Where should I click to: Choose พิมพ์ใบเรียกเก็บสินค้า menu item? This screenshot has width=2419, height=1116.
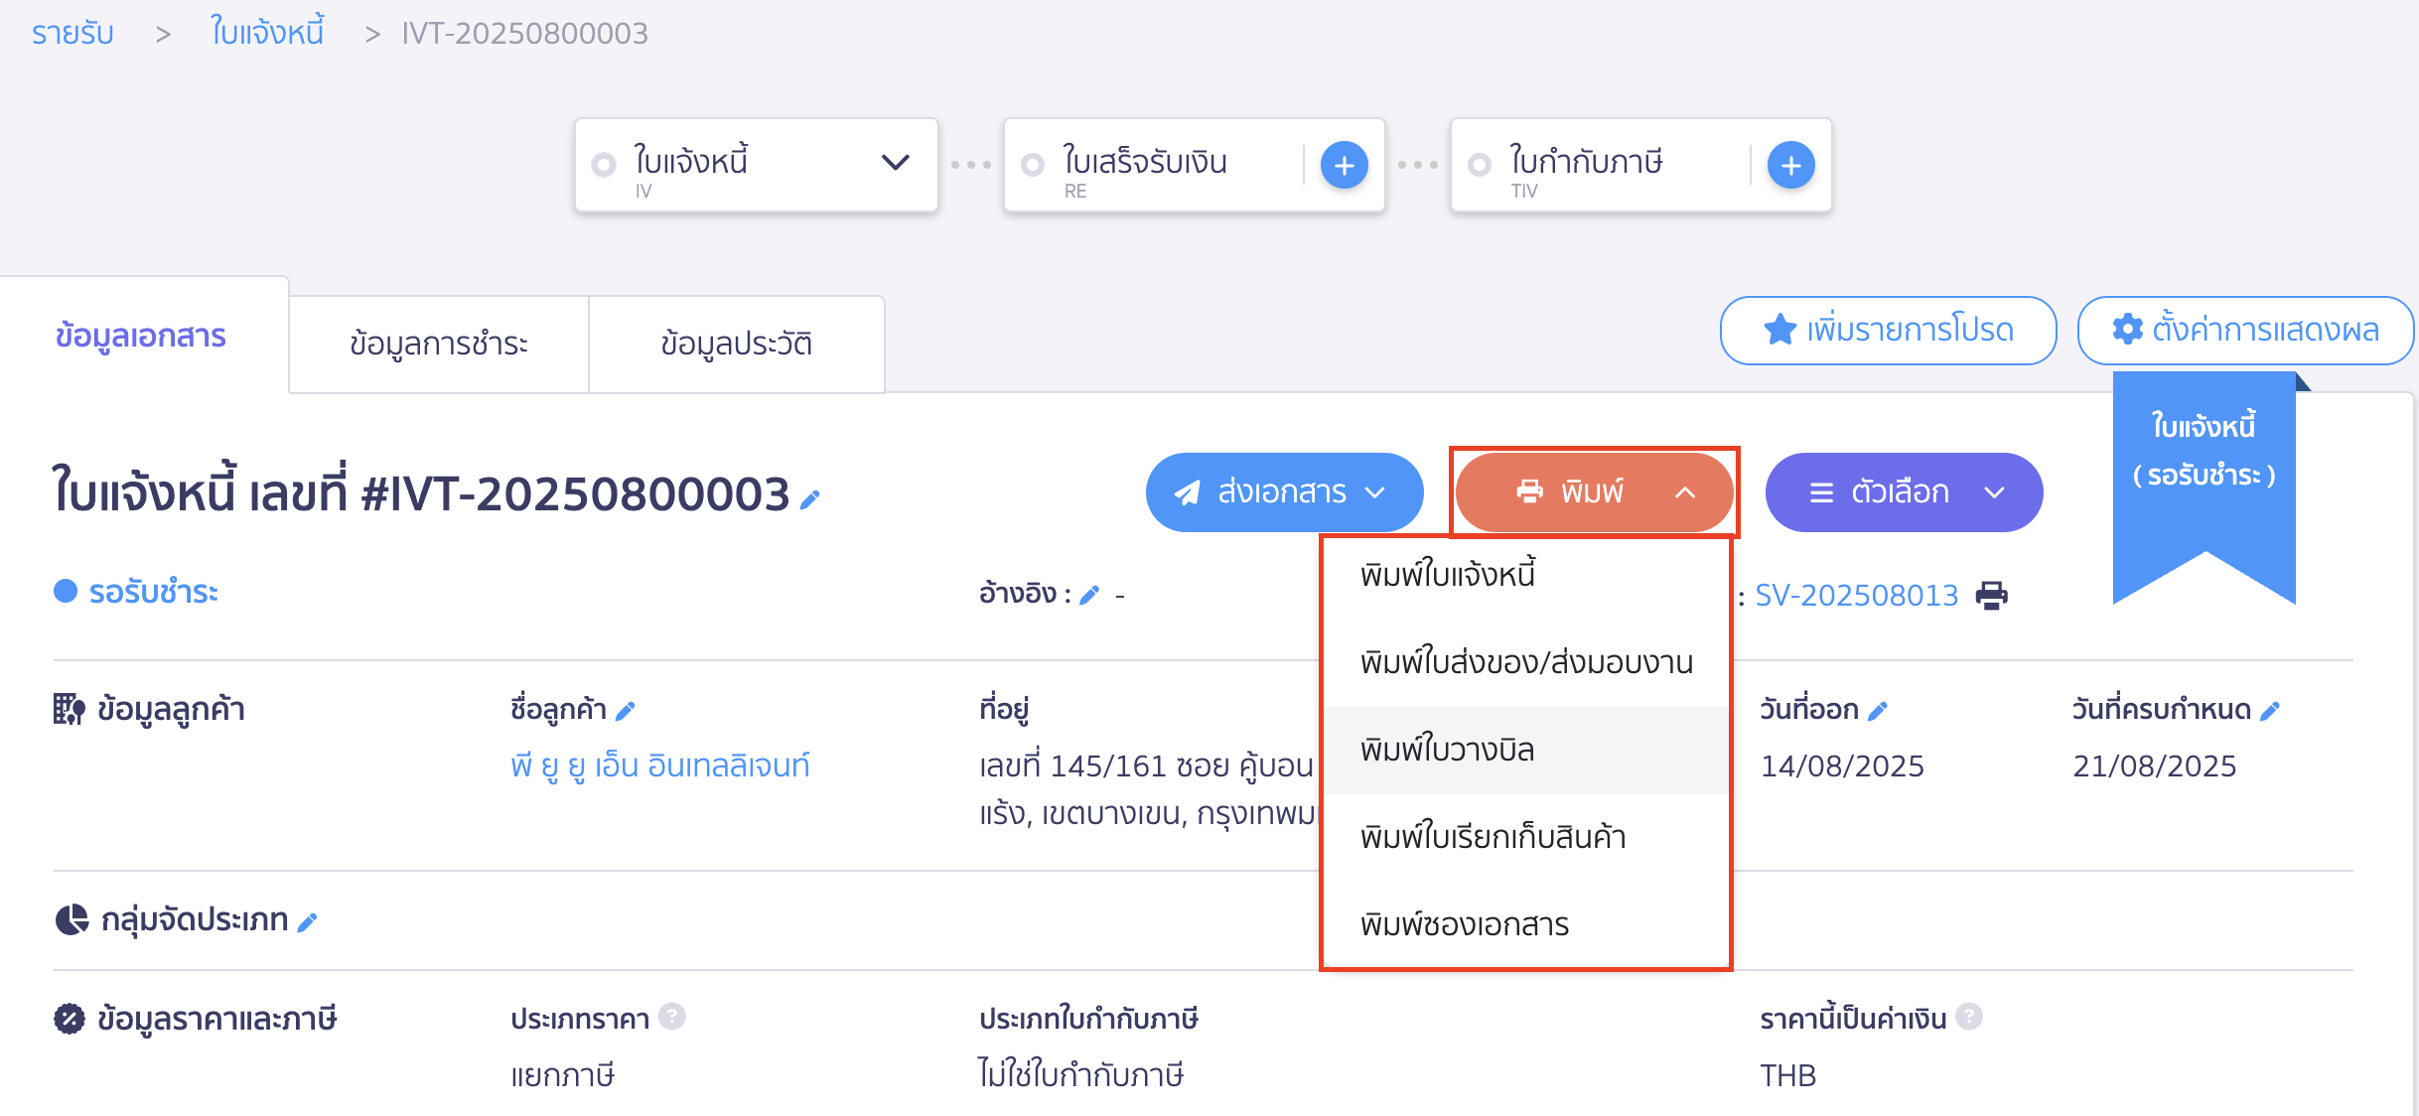pyautogui.click(x=1526, y=838)
